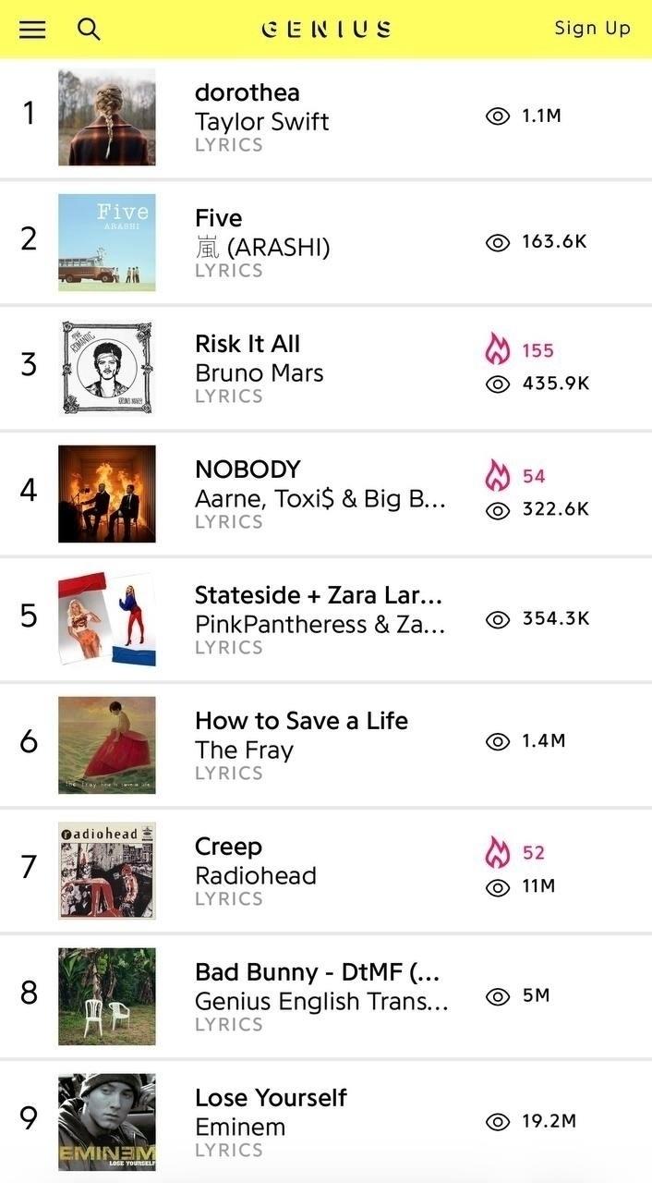Tap the search magnifier icon
Viewport: 652px width, 1183px height.
coord(89,30)
